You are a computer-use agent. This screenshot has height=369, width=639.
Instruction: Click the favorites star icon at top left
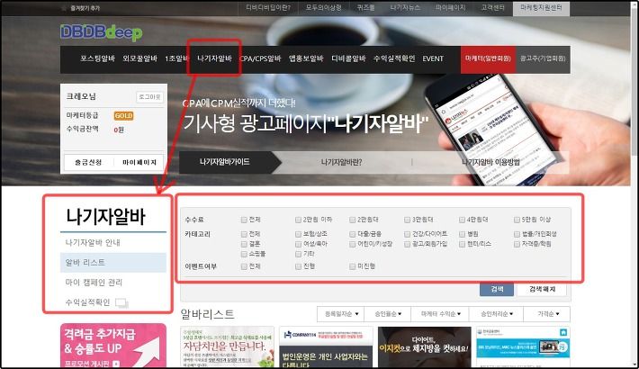[x=64, y=8]
